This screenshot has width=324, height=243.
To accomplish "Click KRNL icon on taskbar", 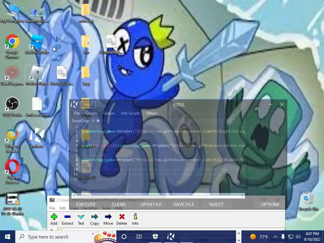I will (171, 237).
